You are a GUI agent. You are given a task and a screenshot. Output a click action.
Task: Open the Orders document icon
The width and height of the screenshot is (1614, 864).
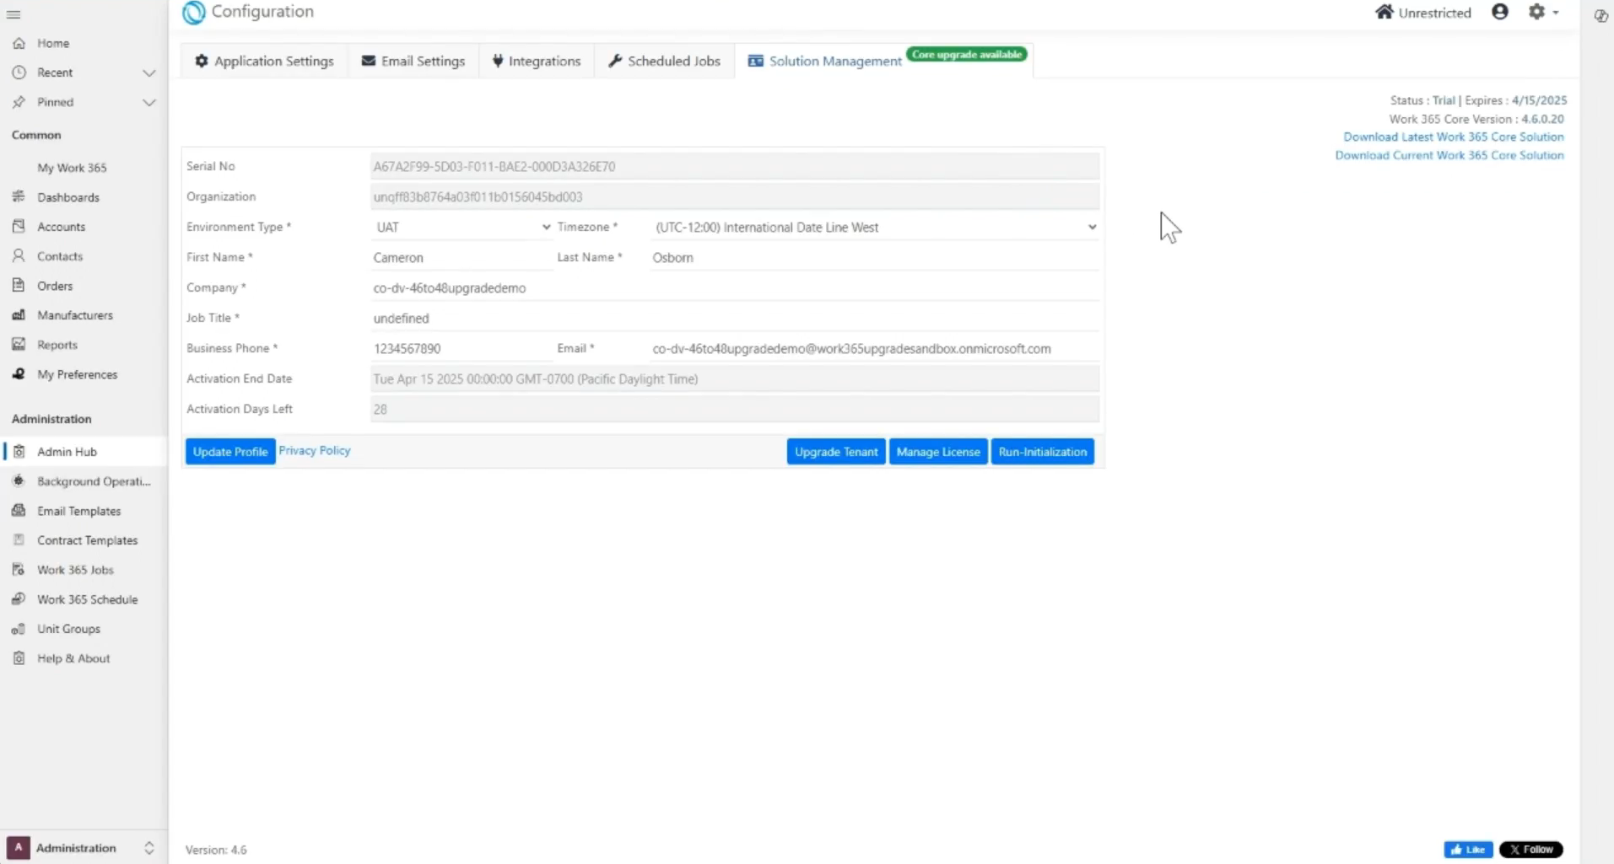[x=19, y=286]
